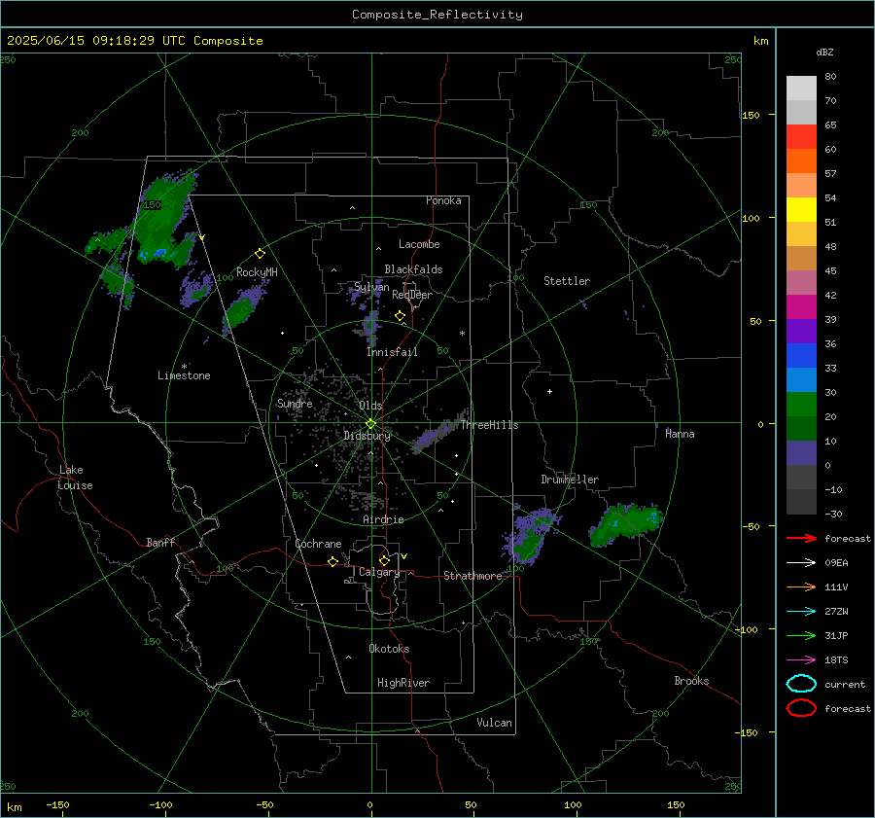This screenshot has width=875, height=818.
Task: Click the Limestone label on the map
Action: tap(184, 375)
